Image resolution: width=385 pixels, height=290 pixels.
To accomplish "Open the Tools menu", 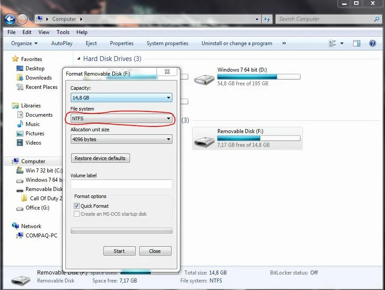I will [63, 32].
